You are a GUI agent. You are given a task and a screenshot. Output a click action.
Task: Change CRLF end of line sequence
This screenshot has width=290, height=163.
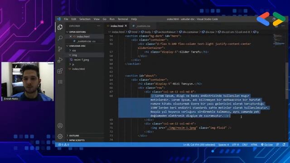tap(245, 145)
